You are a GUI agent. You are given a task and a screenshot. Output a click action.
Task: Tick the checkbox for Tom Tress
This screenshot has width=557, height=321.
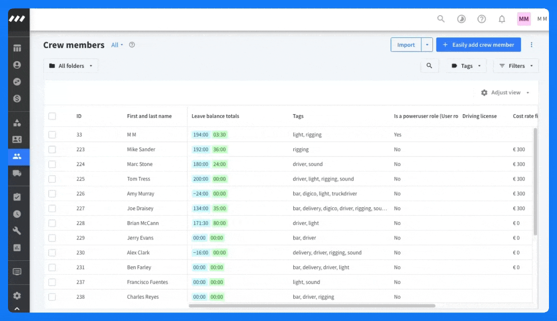tap(52, 179)
